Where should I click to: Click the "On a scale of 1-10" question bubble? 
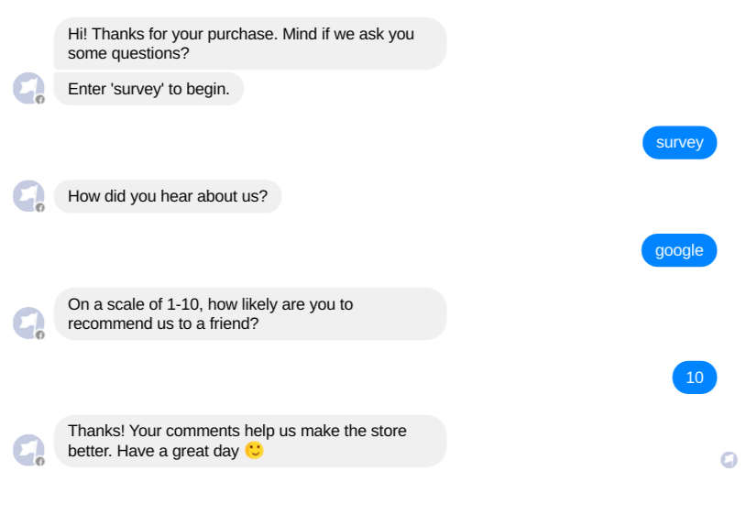tap(250, 314)
